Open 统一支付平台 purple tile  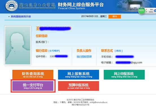click(x=33, y=86)
